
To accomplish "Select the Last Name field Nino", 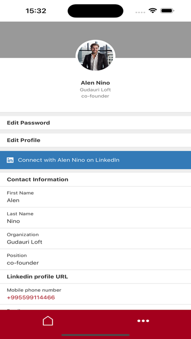I will click(x=95, y=218).
